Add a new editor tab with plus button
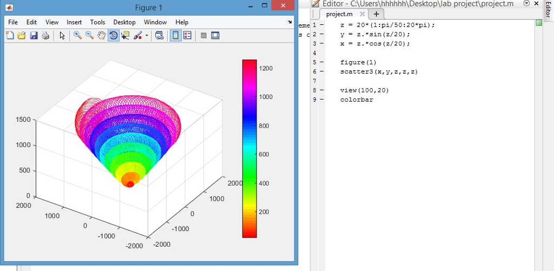 376,14
